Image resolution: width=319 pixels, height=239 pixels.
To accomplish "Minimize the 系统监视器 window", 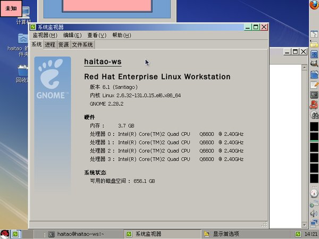I will 248,27.
